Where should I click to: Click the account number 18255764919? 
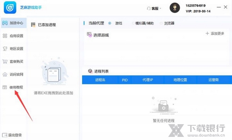click(x=196, y=6)
